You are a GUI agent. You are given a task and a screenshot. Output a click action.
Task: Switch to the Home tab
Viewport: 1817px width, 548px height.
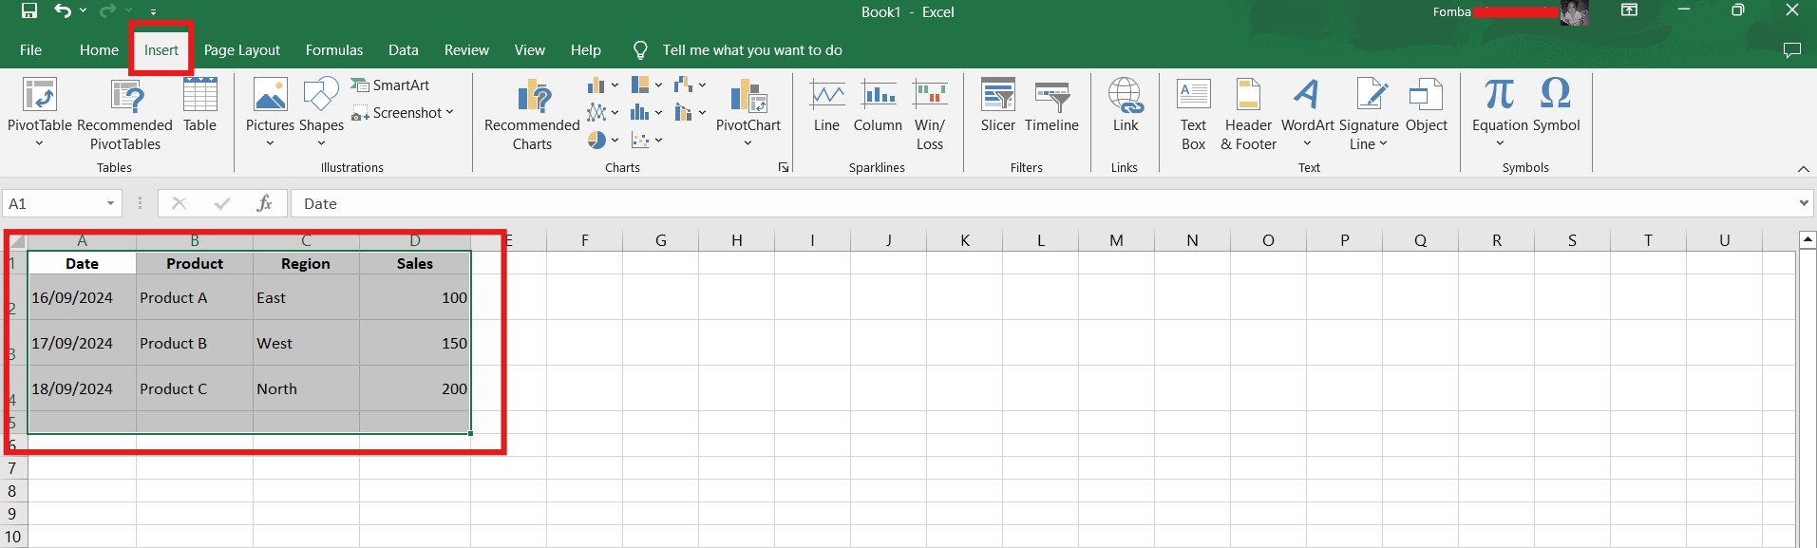click(99, 50)
